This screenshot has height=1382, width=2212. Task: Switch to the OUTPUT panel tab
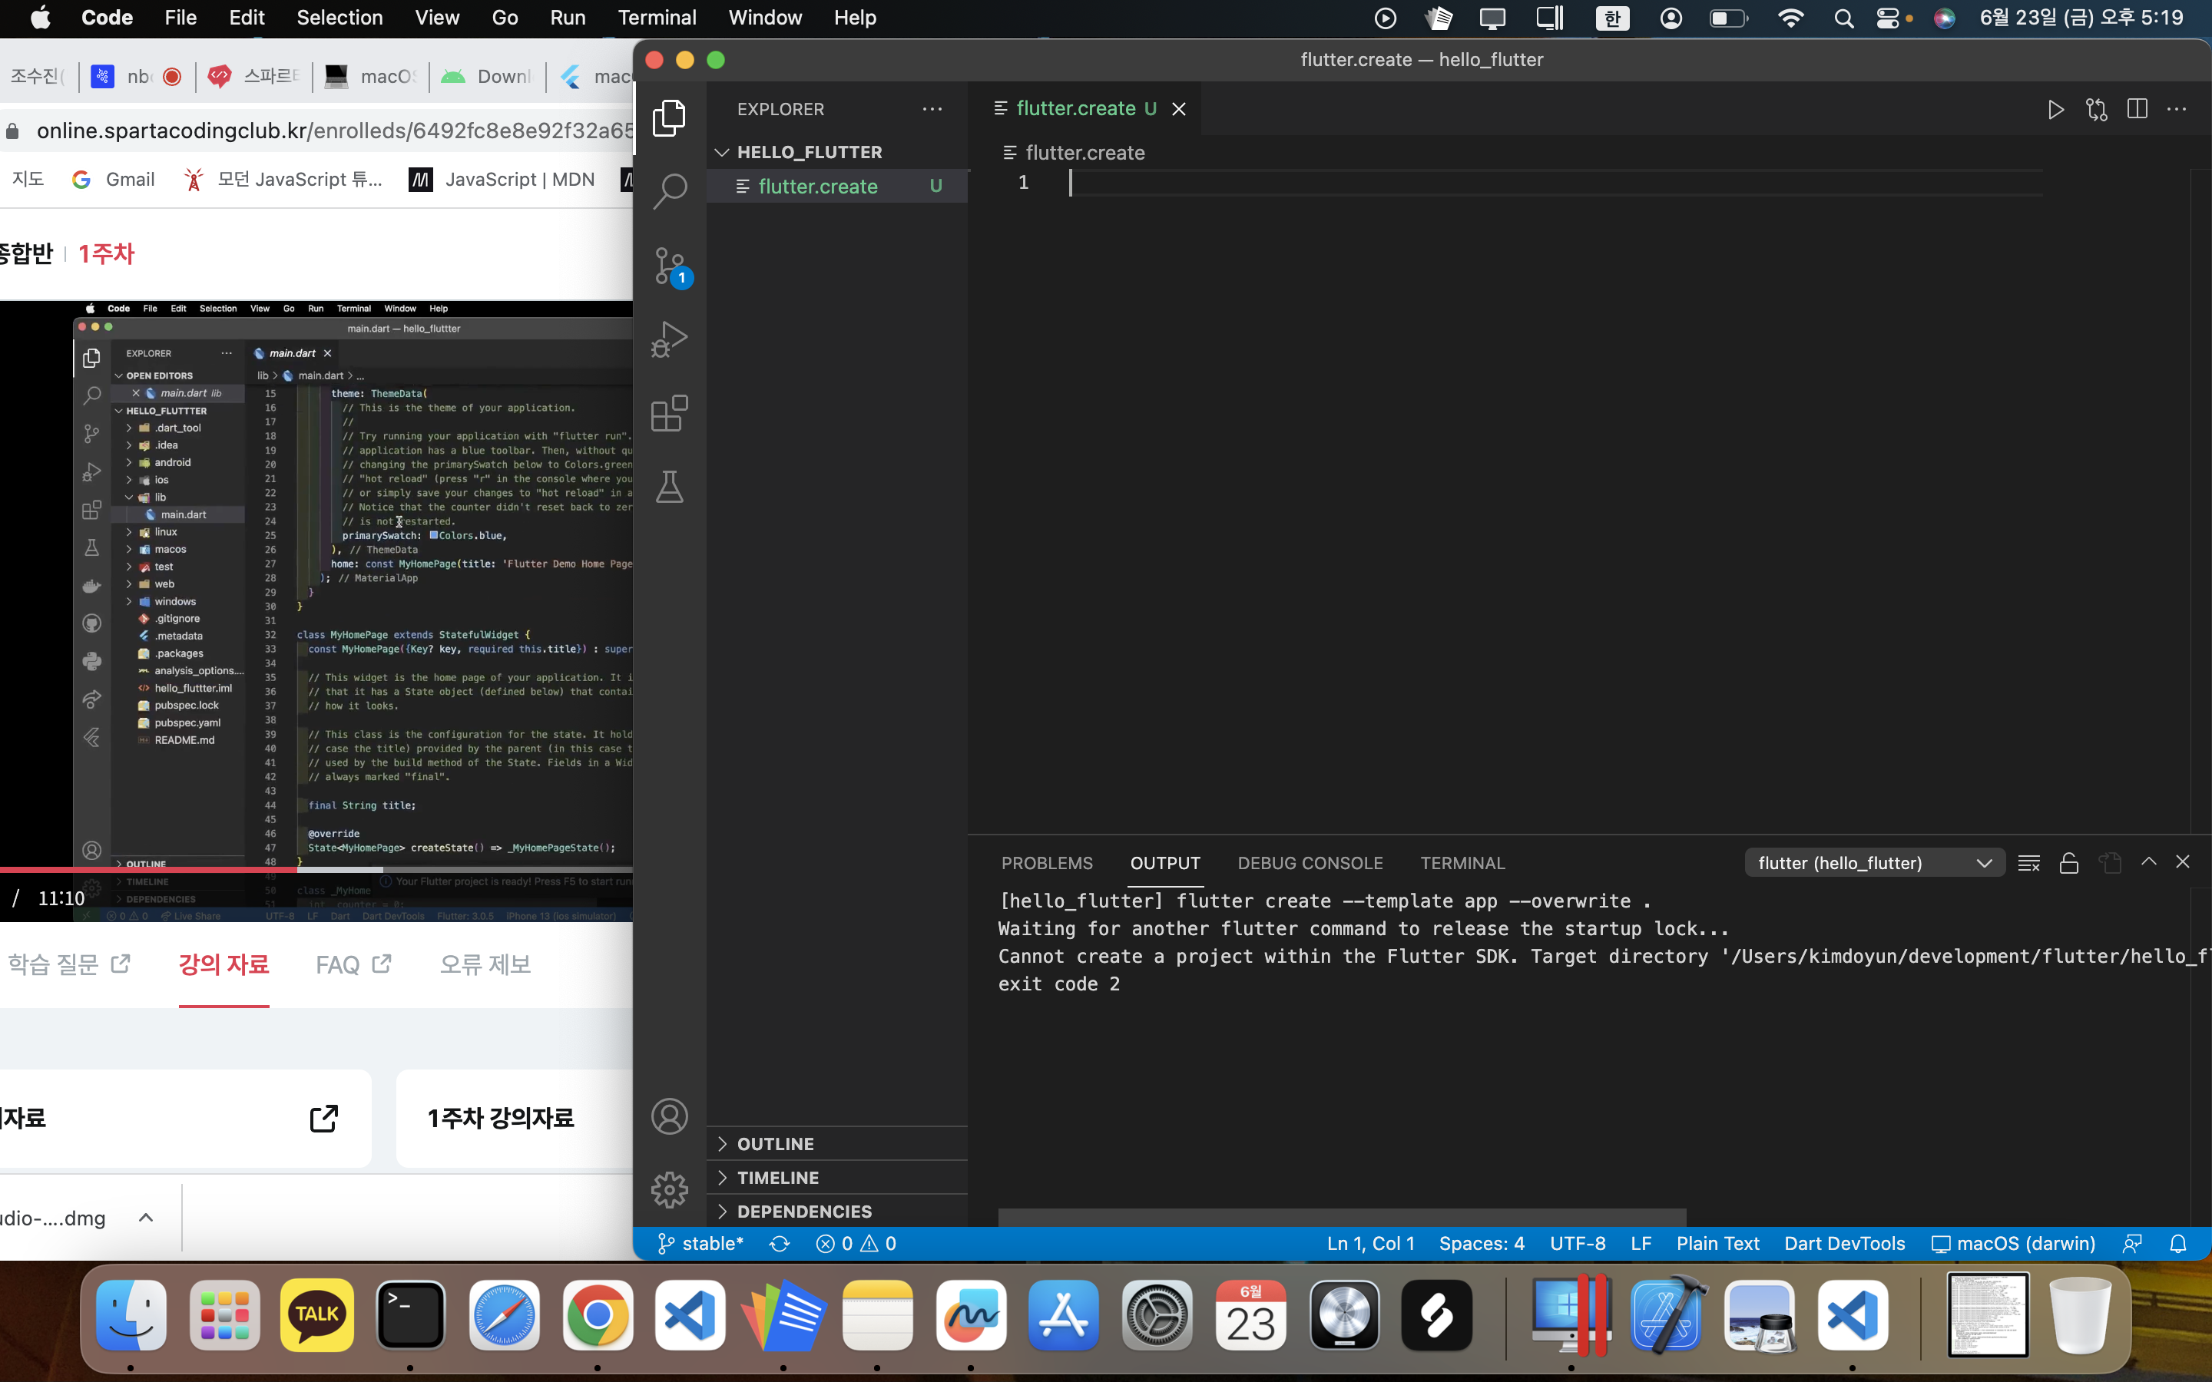pos(1165,863)
